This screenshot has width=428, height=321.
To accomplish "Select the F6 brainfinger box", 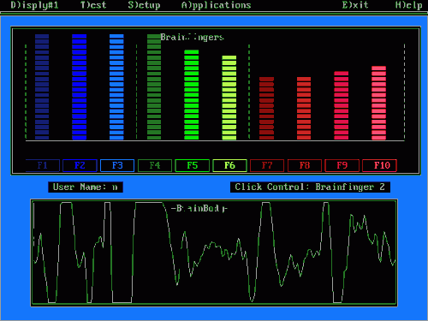I will click(229, 165).
